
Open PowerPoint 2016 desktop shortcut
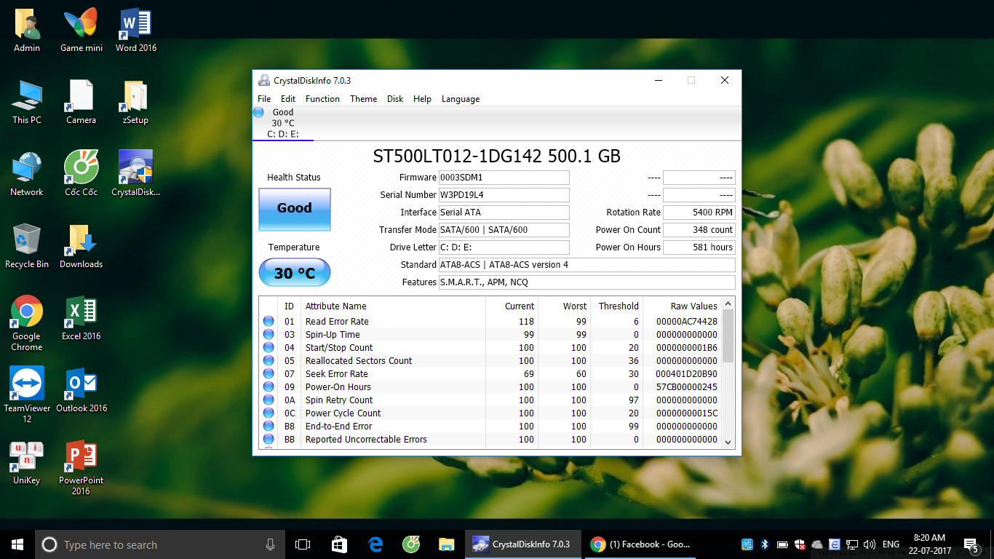pos(81,467)
